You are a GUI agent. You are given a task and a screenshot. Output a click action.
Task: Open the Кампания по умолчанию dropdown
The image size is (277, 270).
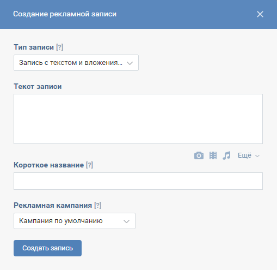(x=75, y=221)
